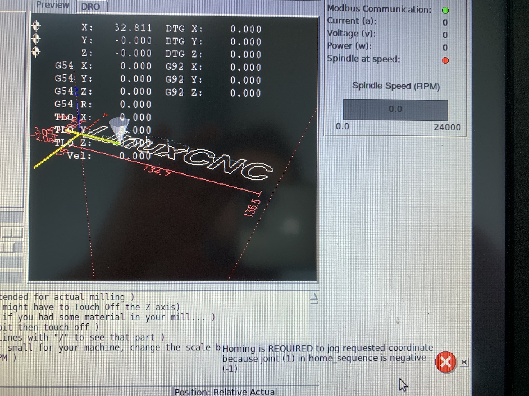Switch to the Preview tab
Viewport: 529px width, 396px height.
coord(53,5)
